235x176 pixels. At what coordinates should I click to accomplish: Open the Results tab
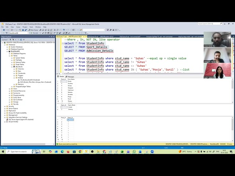point(61,77)
